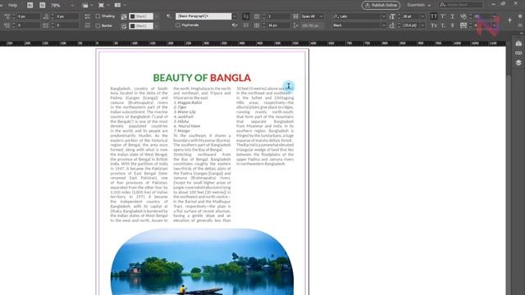The height and width of the screenshot is (295, 525).
Task: Click the number of columns field
Action: [278, 16]
